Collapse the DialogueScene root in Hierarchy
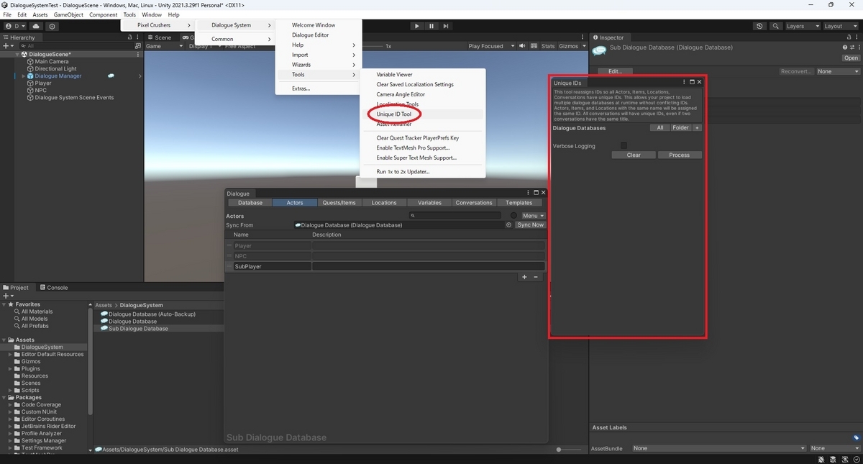Screen dimensions: 863x464 click(17, 54)
